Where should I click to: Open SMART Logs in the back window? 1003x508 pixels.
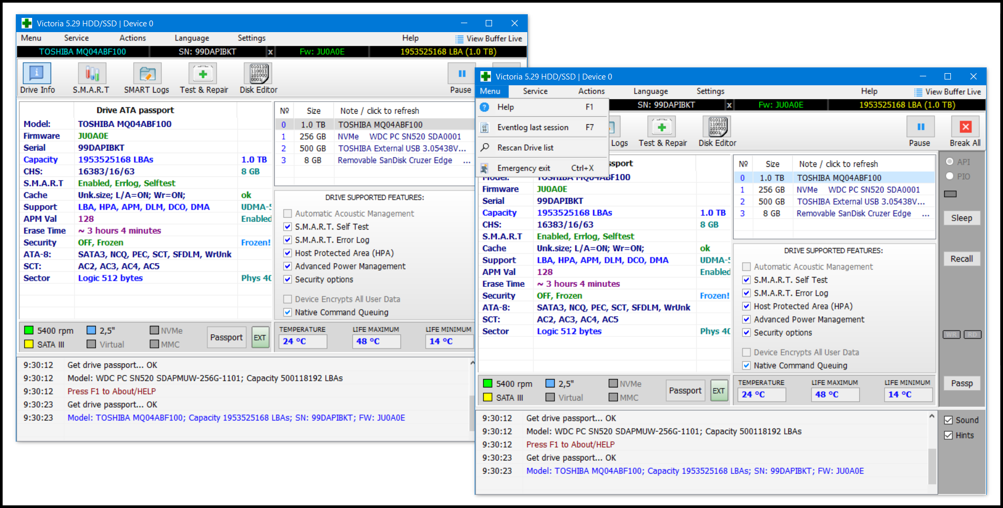[x=147, y=78]
